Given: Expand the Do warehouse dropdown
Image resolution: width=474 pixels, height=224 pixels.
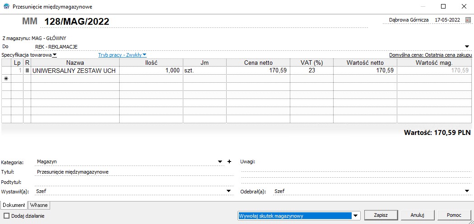Looking at the screenshot, I should 467,46.
